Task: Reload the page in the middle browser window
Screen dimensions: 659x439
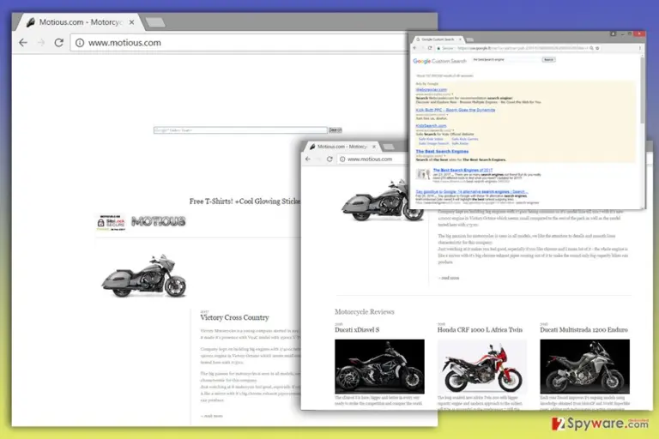Action: click(x=329, y=159)
